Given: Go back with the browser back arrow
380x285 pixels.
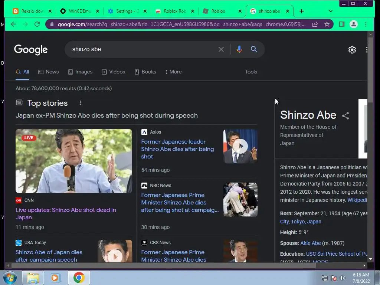Looking at the screenshot, I should click(x=13, y=24).
